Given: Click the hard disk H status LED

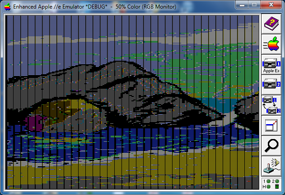Looking at the screenshot, I should point(268,186).
